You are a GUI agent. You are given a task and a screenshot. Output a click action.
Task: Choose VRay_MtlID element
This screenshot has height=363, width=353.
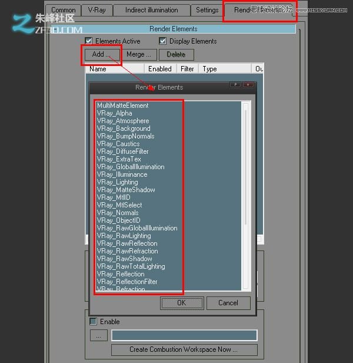114,197
